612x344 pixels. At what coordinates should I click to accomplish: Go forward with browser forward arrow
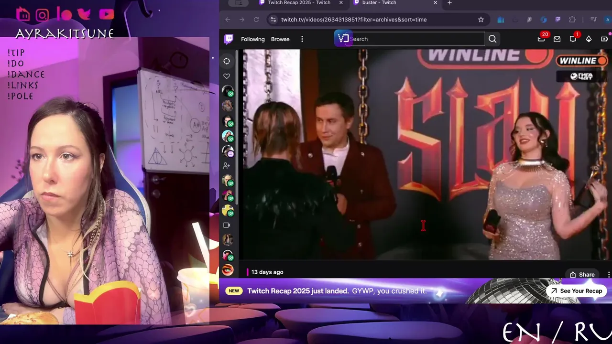coord(242,20)
